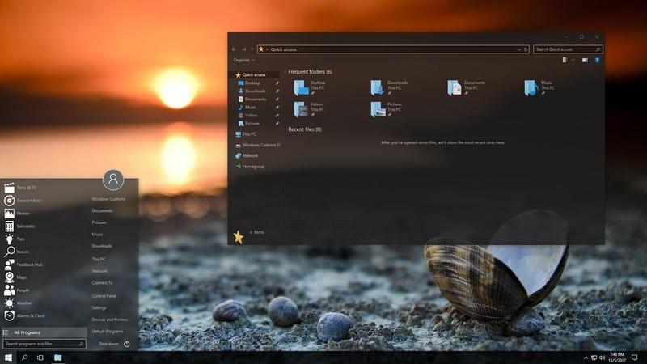The height and width of the screenshot is (364, 647).
Task: Click the user account avatar
Action: (x=113, y=180)
